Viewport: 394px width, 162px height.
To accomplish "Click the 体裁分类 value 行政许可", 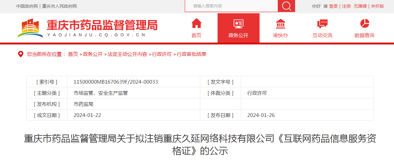I will tap(257, 93).
